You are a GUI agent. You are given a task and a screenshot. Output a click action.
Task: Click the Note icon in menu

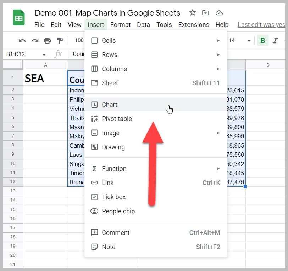click(x=94, y=247)
